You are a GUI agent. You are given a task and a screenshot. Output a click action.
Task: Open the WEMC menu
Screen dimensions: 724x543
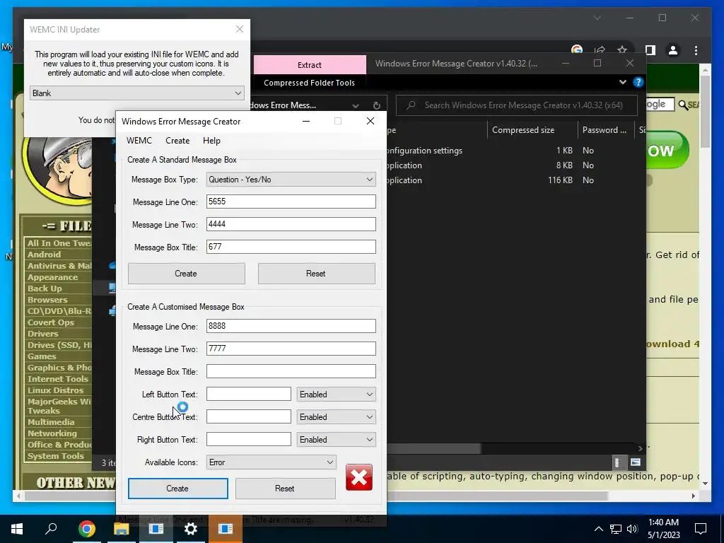point(139,141)
